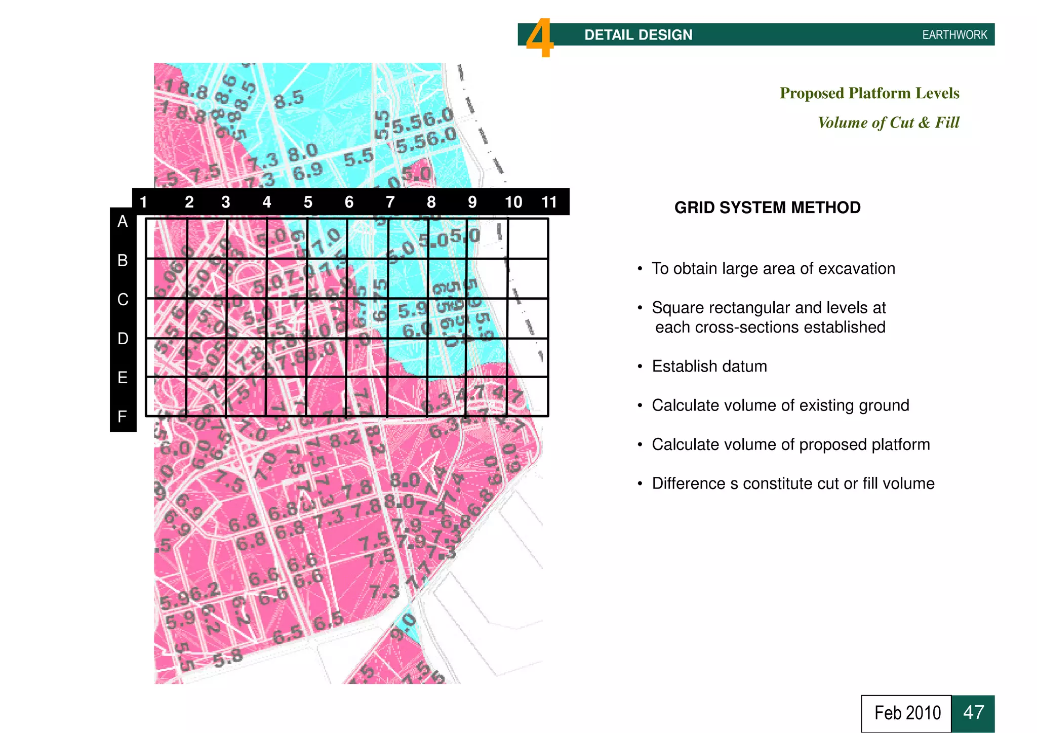Select grid column header 1
The width and height of the screenshot is (1037, 733).
click(143, 202)
